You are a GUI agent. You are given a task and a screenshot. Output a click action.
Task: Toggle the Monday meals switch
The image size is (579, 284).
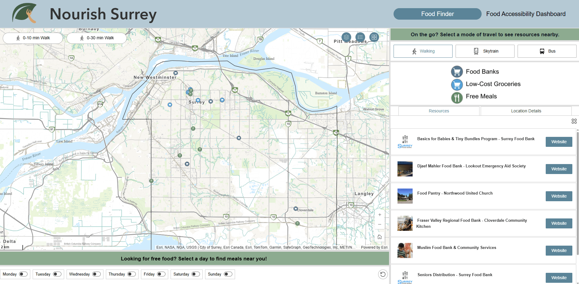(23, 274)
